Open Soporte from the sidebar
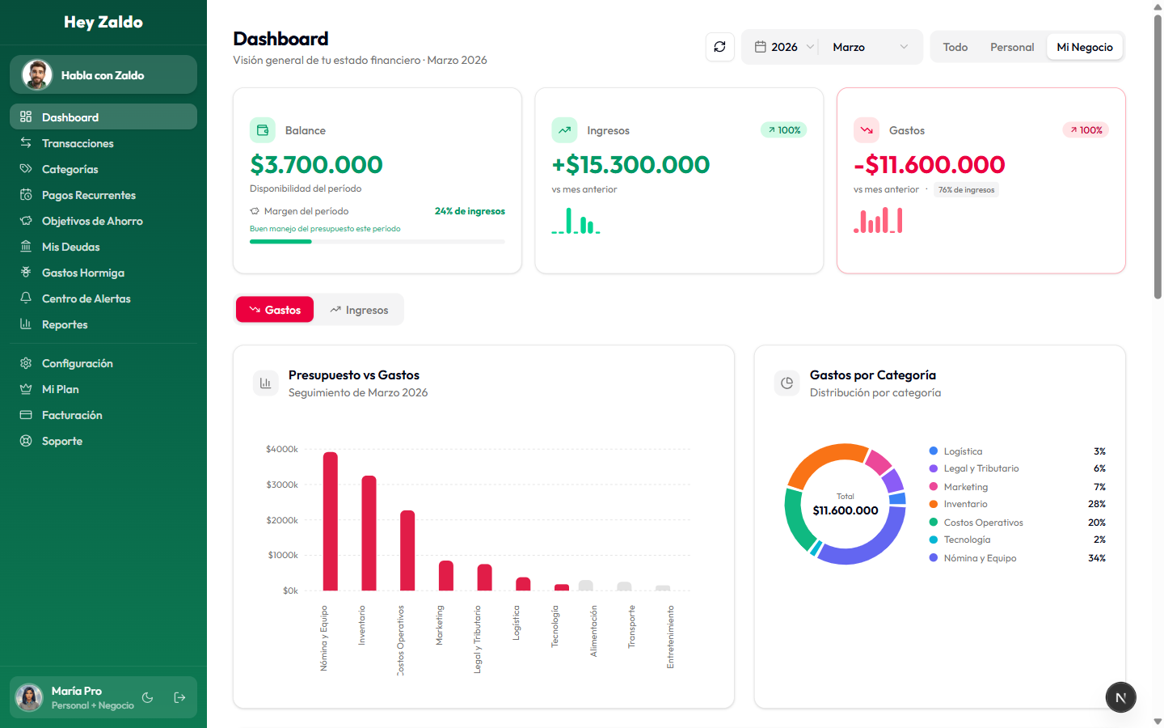The width and height of the screenshot is (1164, 728). point(27,441)
